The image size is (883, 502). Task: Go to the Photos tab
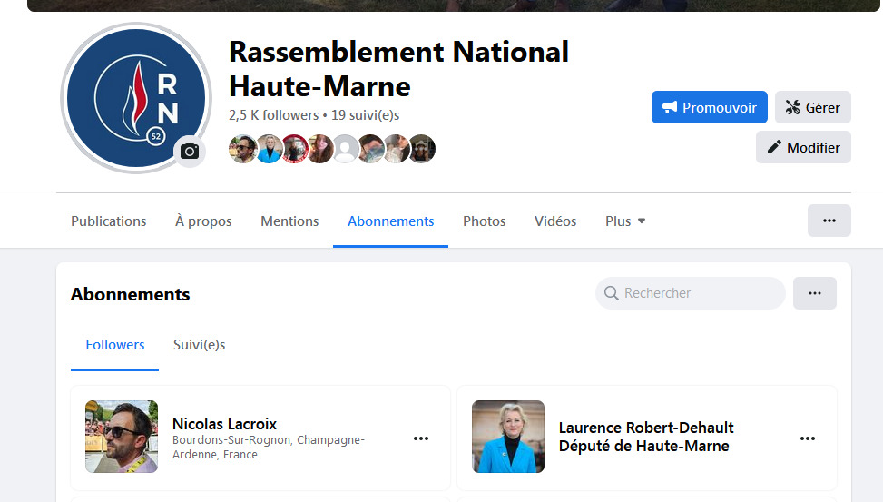485,221
